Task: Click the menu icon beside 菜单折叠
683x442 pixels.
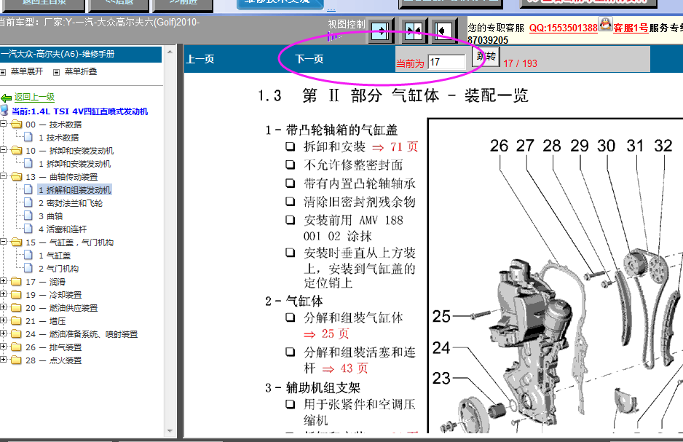Action: click(x=56, y=72)
